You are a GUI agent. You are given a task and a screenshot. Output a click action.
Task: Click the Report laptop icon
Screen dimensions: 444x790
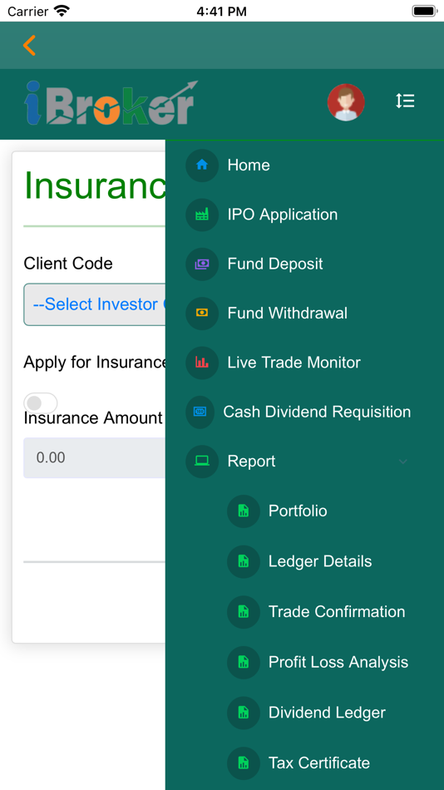pos(202,461)
